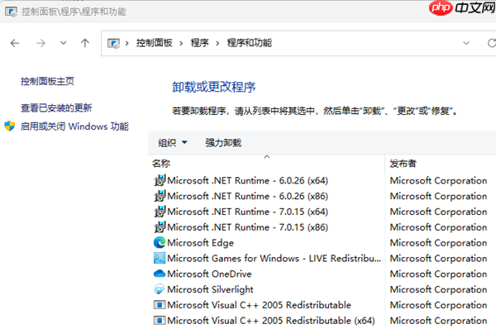
Task: Click the Visual C++ 2005 Redistributable (x64) icon
Action: (x=160, y=321)
